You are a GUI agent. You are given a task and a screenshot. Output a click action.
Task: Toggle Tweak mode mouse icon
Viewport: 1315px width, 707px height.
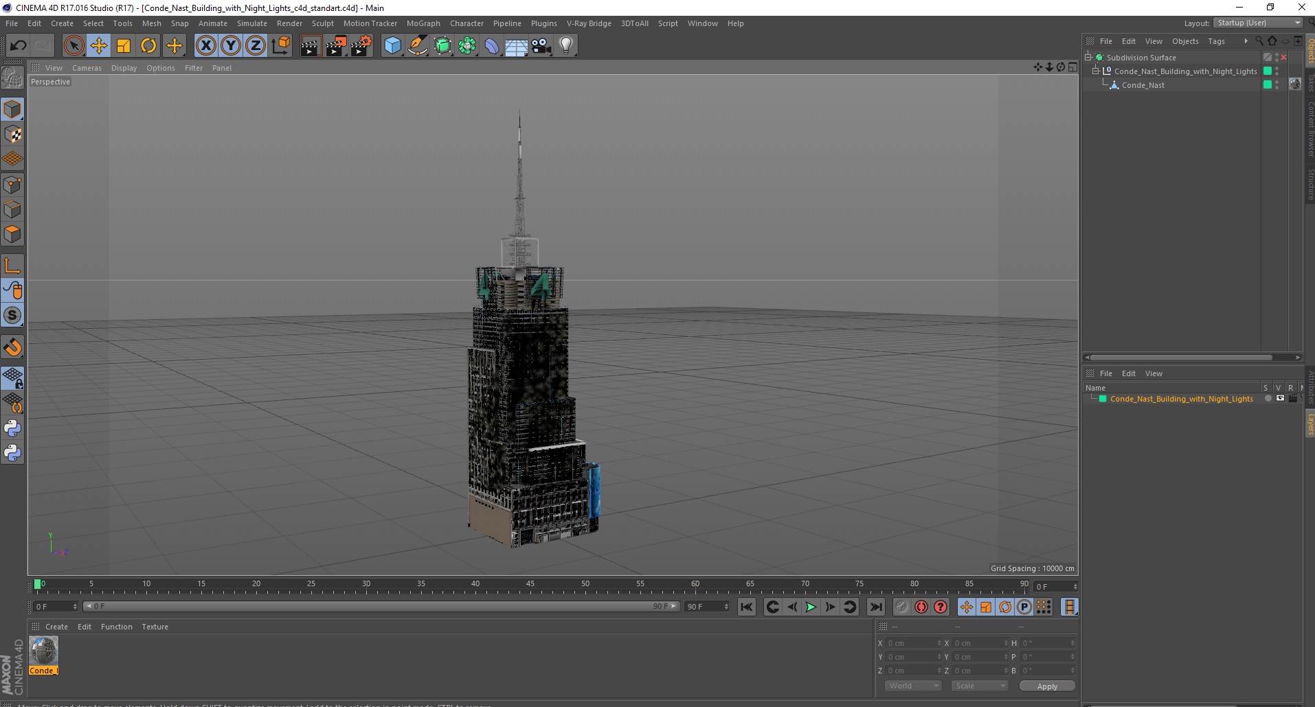tap(12, 290)
